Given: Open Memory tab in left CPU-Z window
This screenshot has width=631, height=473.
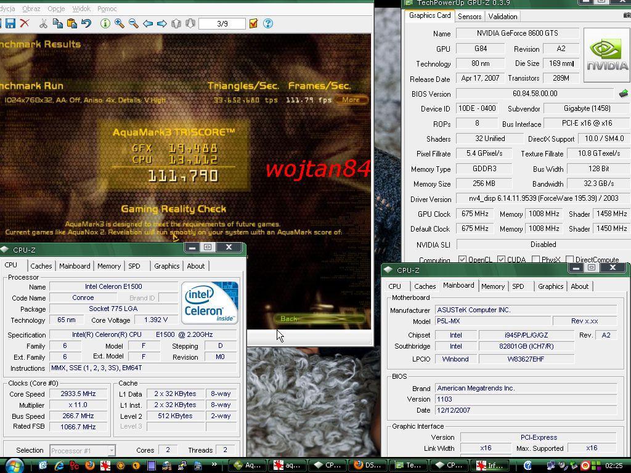Looking at the screenshot, I should pyautogui.click(x=108, y=266).
